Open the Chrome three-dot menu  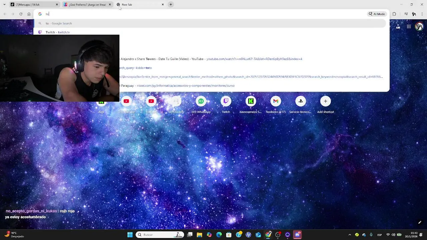click(422, 14)
